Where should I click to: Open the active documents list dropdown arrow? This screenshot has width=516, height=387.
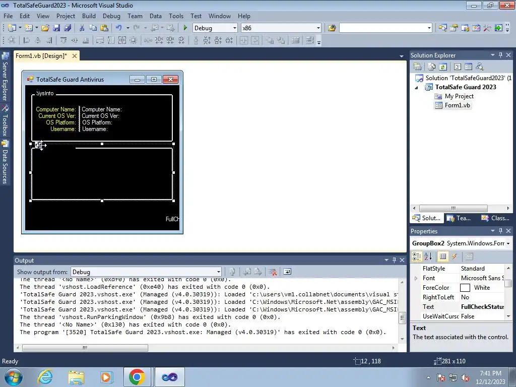point(401,56)
